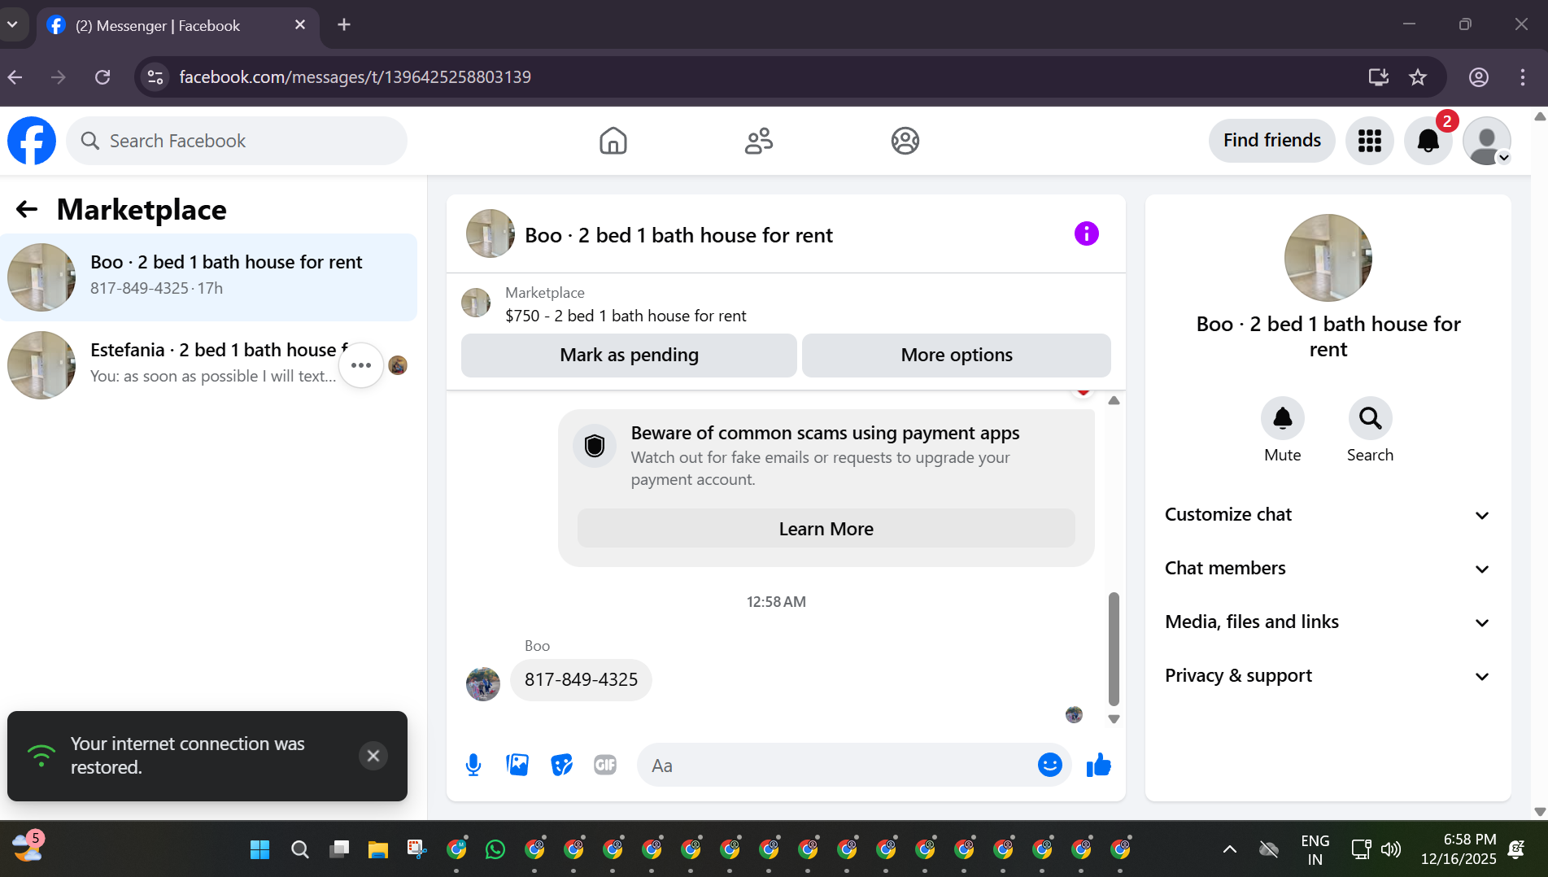Click the shield scam warning icon
The width and height of the screenshot is (1548, 877).
point(595,446)
